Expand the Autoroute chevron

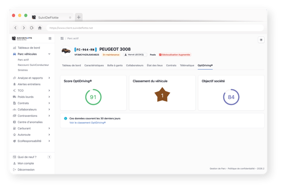49,135
